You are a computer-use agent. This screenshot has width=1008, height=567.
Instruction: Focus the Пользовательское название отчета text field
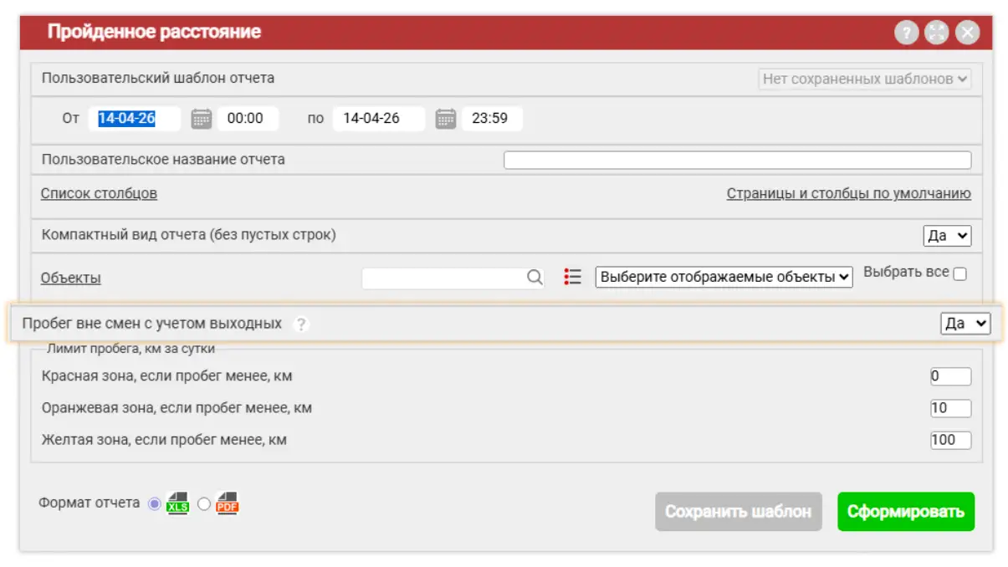(736, 161)
